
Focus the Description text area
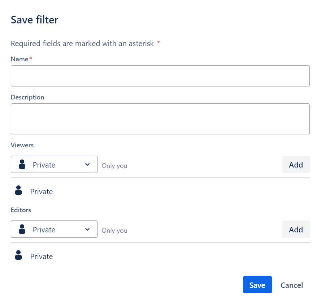click(x=160, y=119)
